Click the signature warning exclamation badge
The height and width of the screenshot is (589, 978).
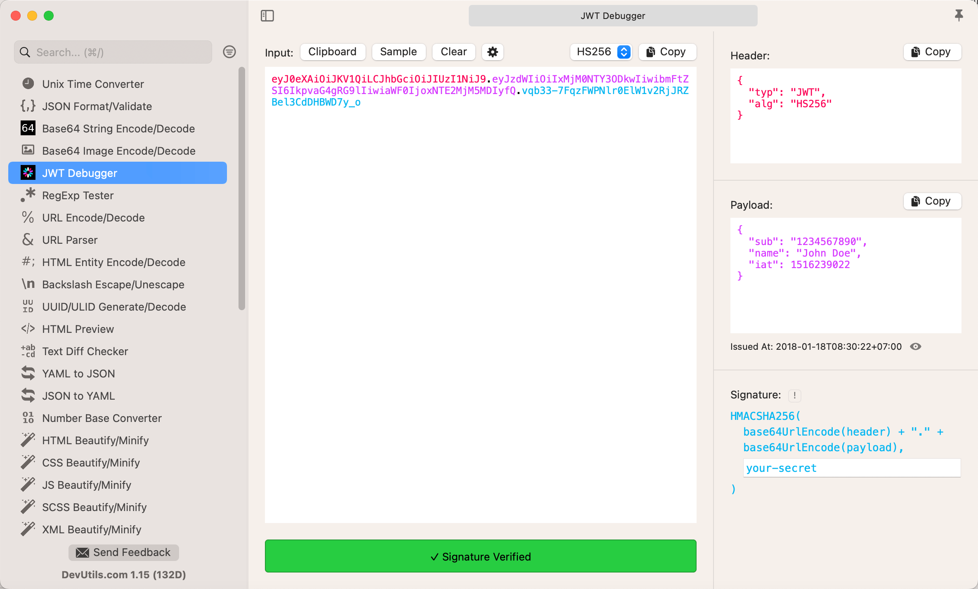tap(794, 396)
